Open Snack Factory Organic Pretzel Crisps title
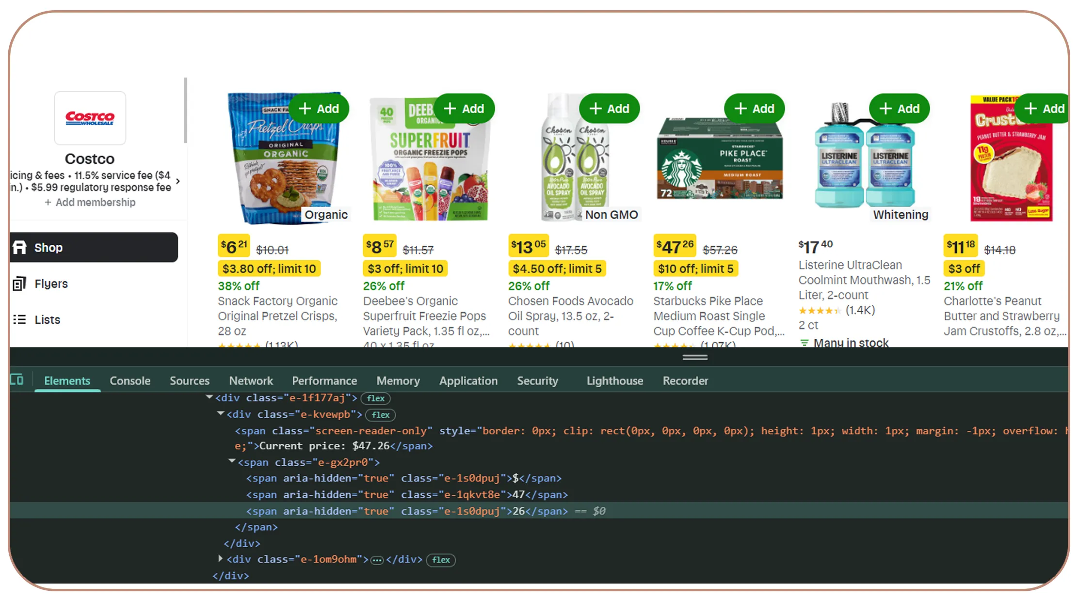1078x601 pixels. [277, 316]
